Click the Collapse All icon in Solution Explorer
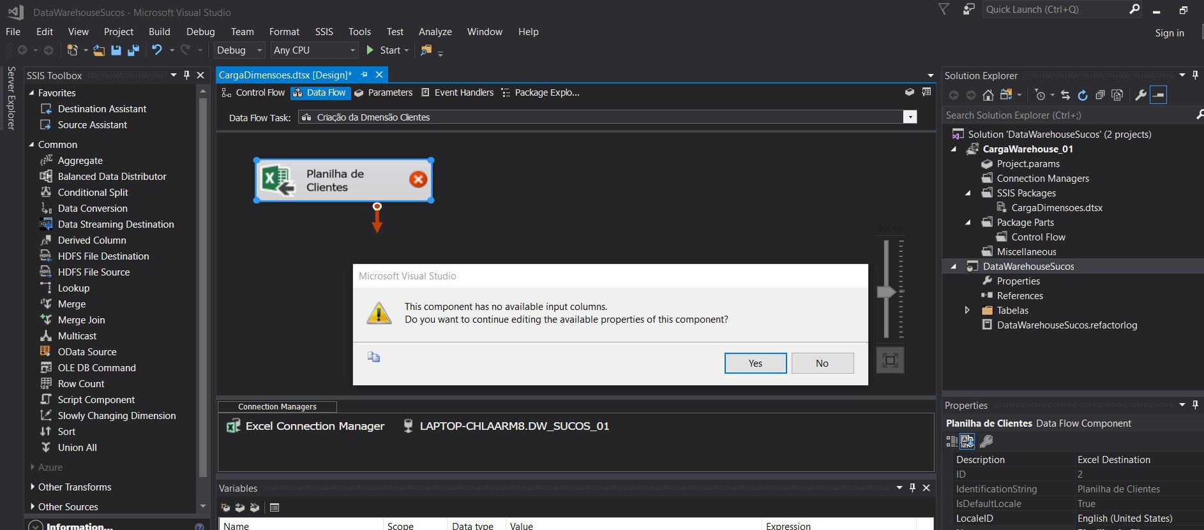The width and height of the screenshot is (1204, 530). coord(1100,95)
